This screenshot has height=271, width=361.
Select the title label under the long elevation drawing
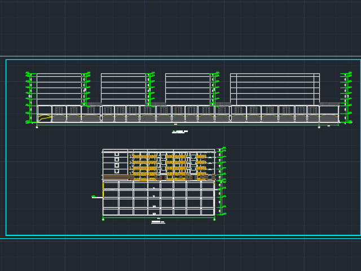click(180, 132)
